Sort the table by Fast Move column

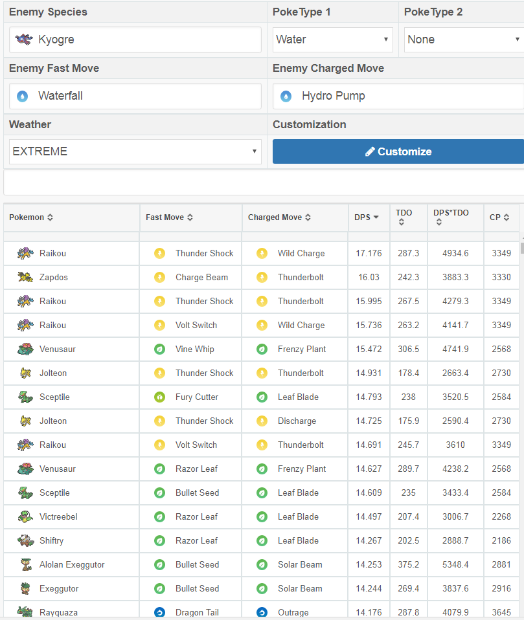(169, 217)
